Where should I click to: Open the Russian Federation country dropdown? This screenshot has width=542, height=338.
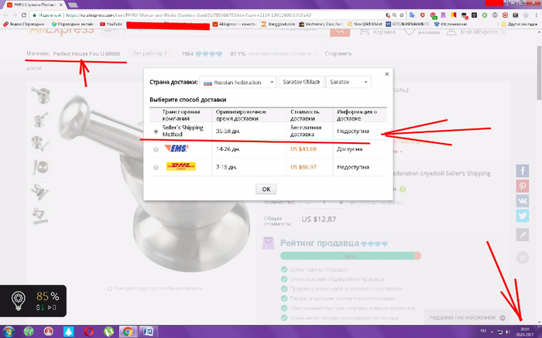click(x=238, y=82)
